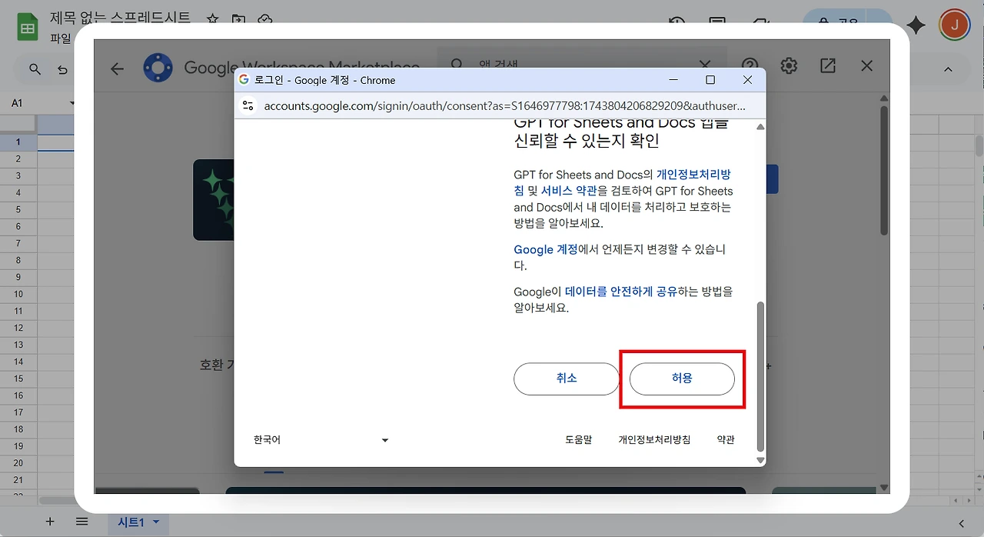
Task: Close the Workspace Marketplace dialog
Action: (867, 65)
